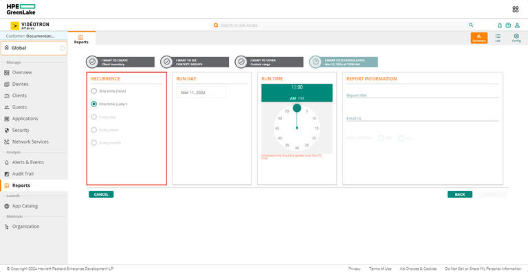Click the Vidéotron logo
The width and height of the screenshot is (528, 272).
[30, 26]
